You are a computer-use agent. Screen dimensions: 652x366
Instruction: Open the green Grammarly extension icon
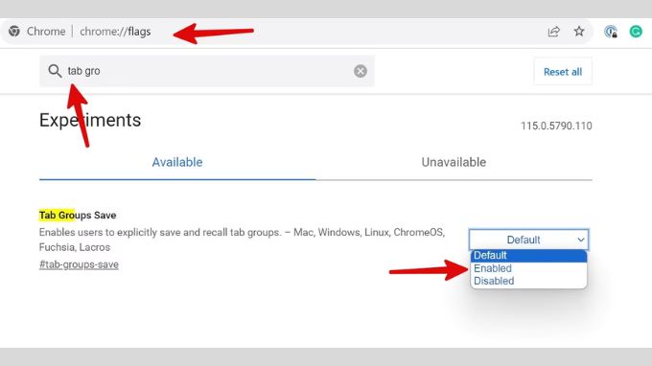tap(636, 32)
